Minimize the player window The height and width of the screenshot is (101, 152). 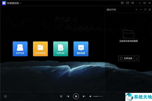pyautogui.click(x=140, y=3)
